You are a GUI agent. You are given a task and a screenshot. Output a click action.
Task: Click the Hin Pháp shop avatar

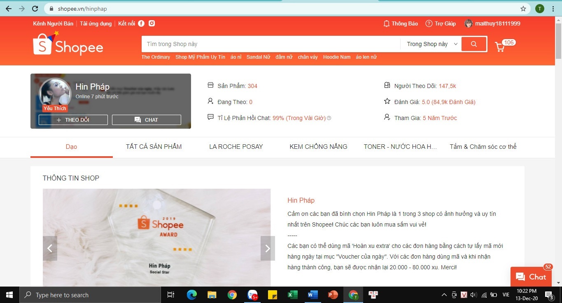pos(55,94)
